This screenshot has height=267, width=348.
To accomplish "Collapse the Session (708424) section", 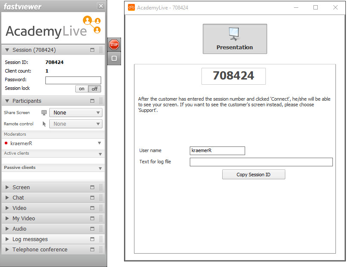I will pos(7,50).
